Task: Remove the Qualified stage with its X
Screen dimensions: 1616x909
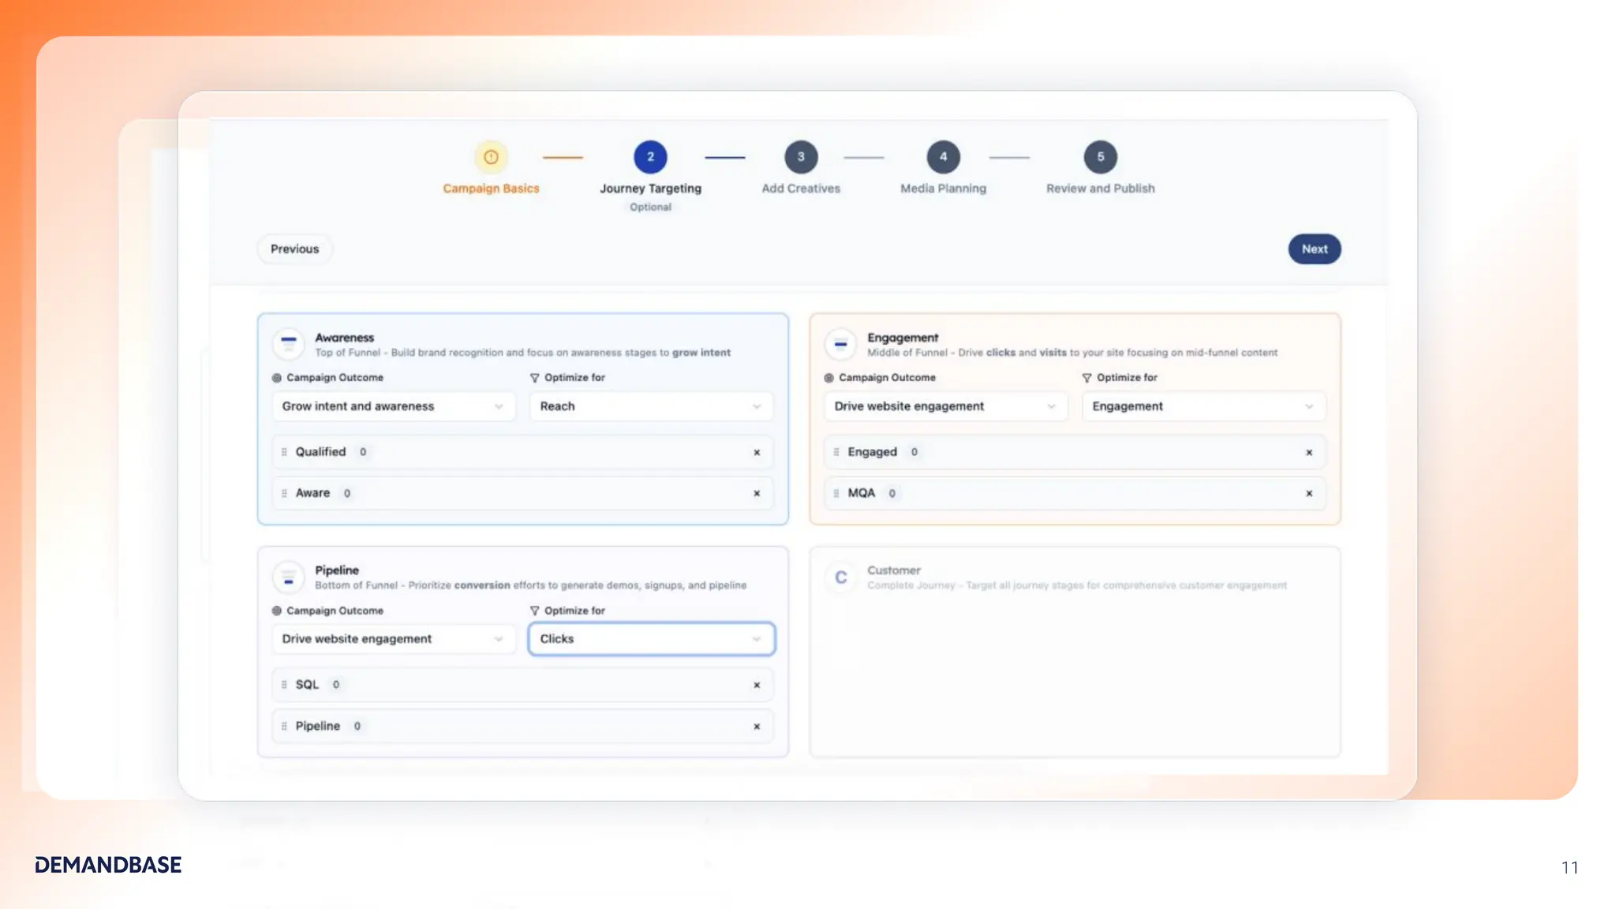Action: [757, 452]
